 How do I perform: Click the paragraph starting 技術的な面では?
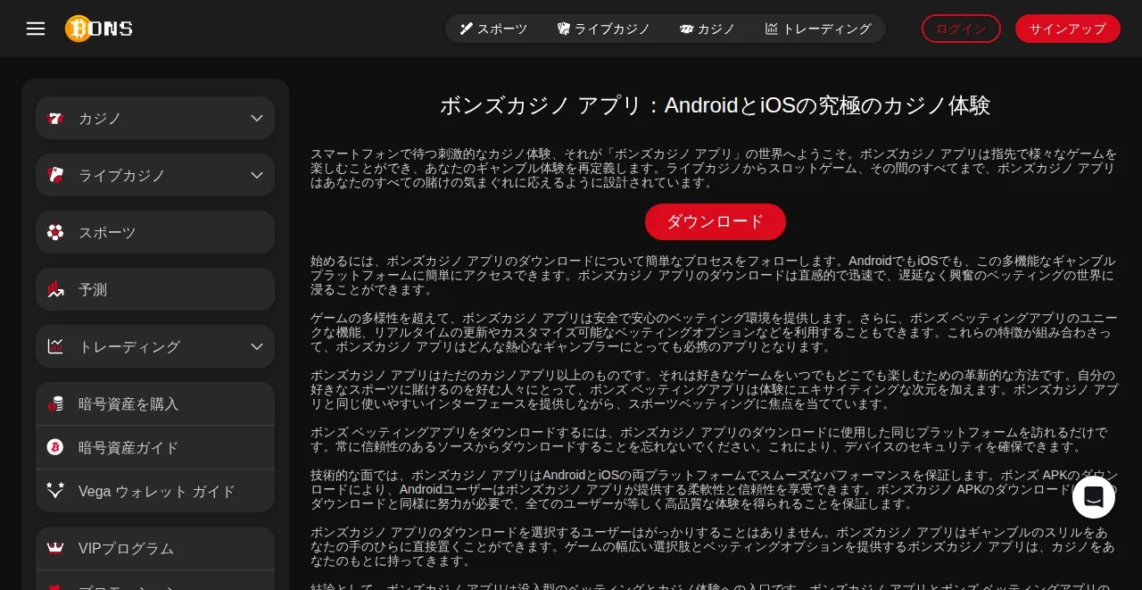click(x=715, y=489)
